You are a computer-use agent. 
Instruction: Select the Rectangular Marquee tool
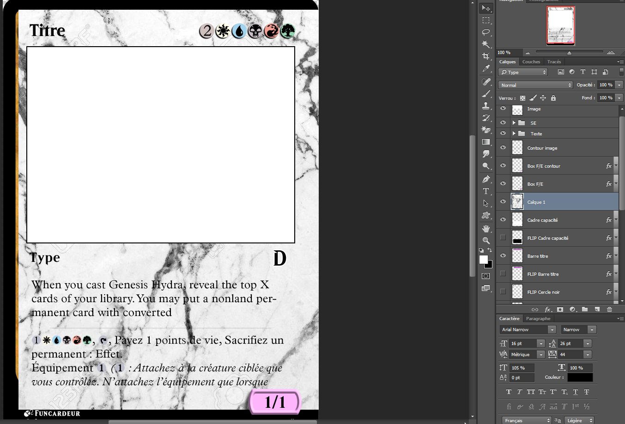[486, 20]
